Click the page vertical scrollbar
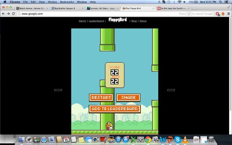Image resolution: width=232 pixels, height=145 pixels. tap(230, 64)
